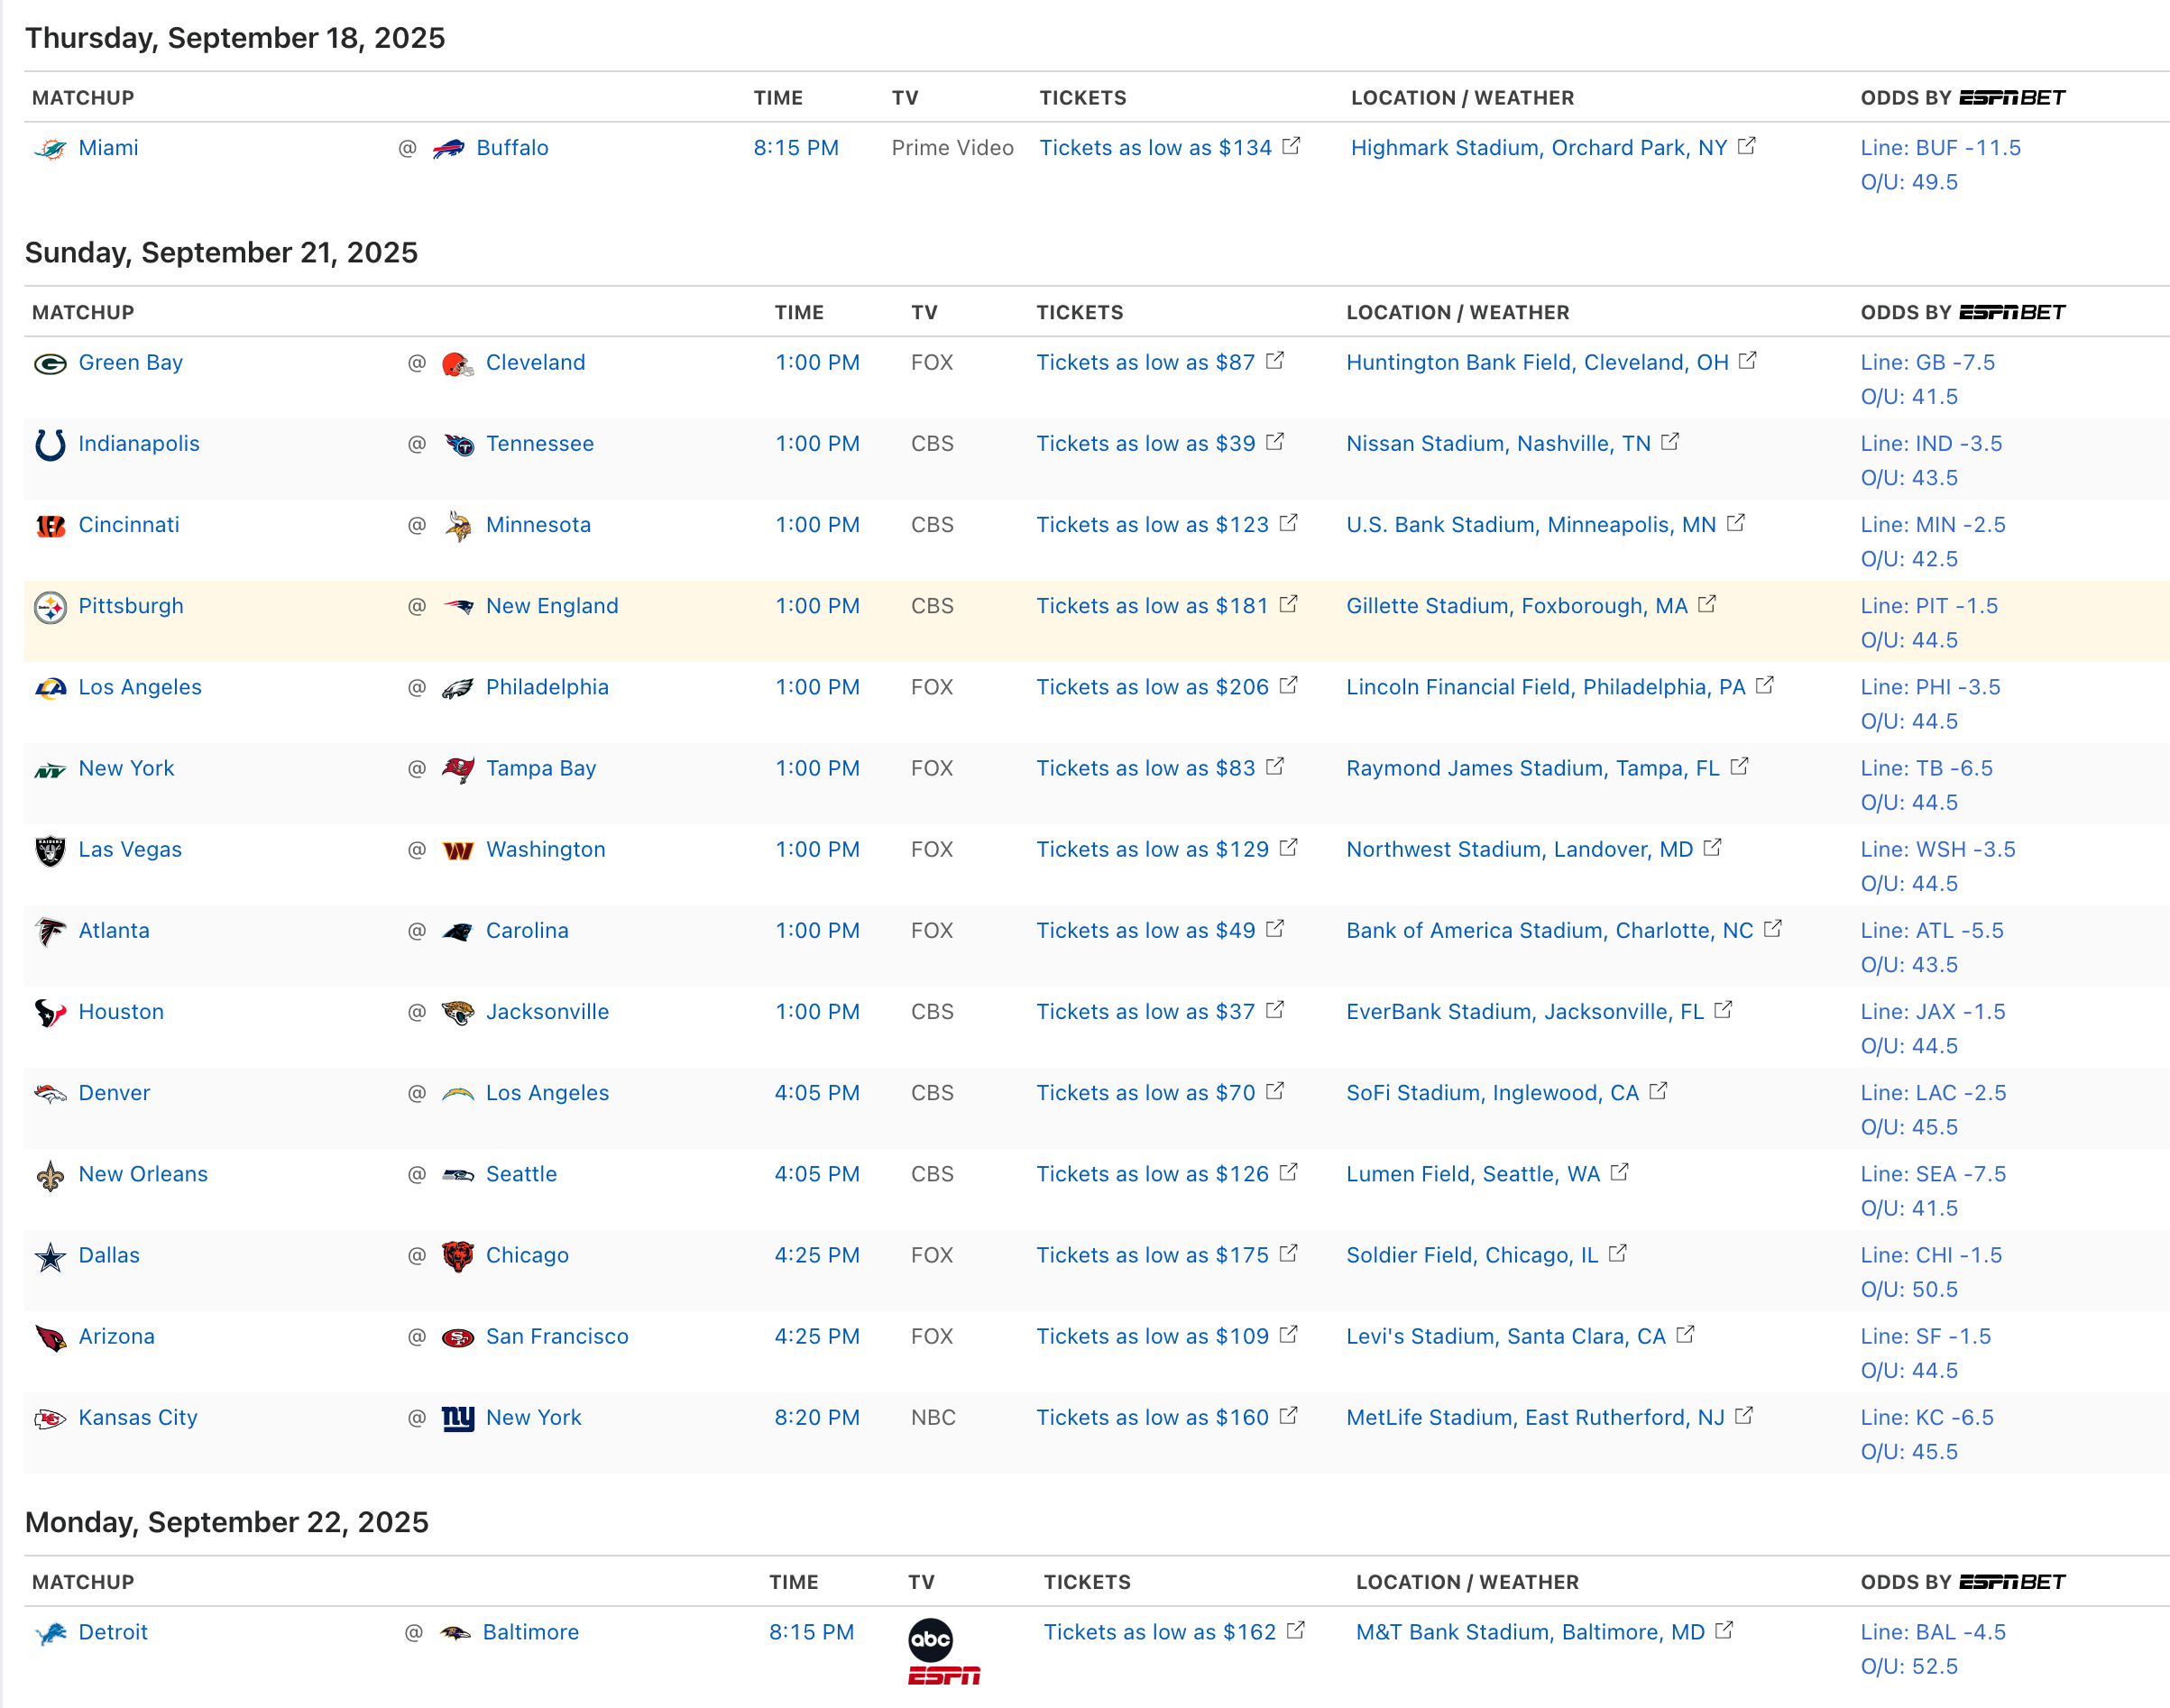Screen dimensions: 2170x1708
Task: Click the Minnesota Vikings logo
Action: pyautogui.click(x=458, y=526)
